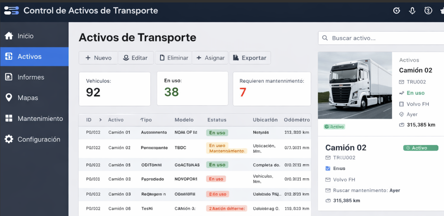Click the home icon beside Inicio
Image resolution: width=444 pixels, height=216 pixels.
coord(9,36)
